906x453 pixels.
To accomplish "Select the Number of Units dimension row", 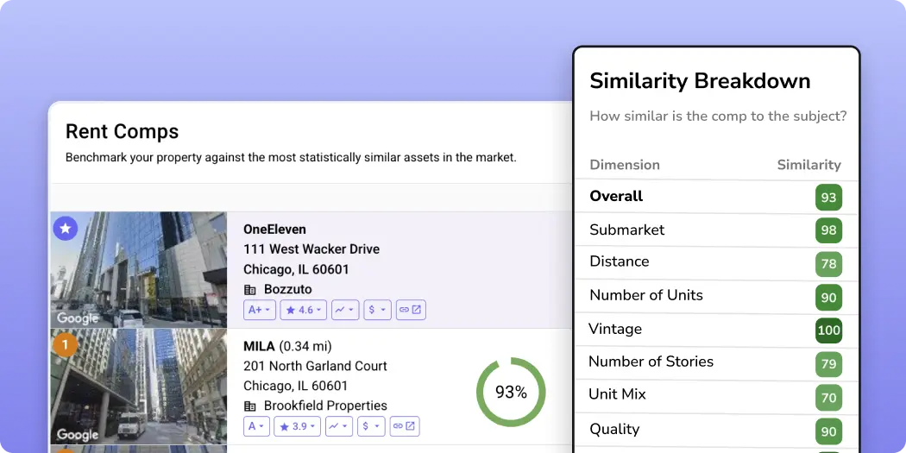I will point(716,298).
